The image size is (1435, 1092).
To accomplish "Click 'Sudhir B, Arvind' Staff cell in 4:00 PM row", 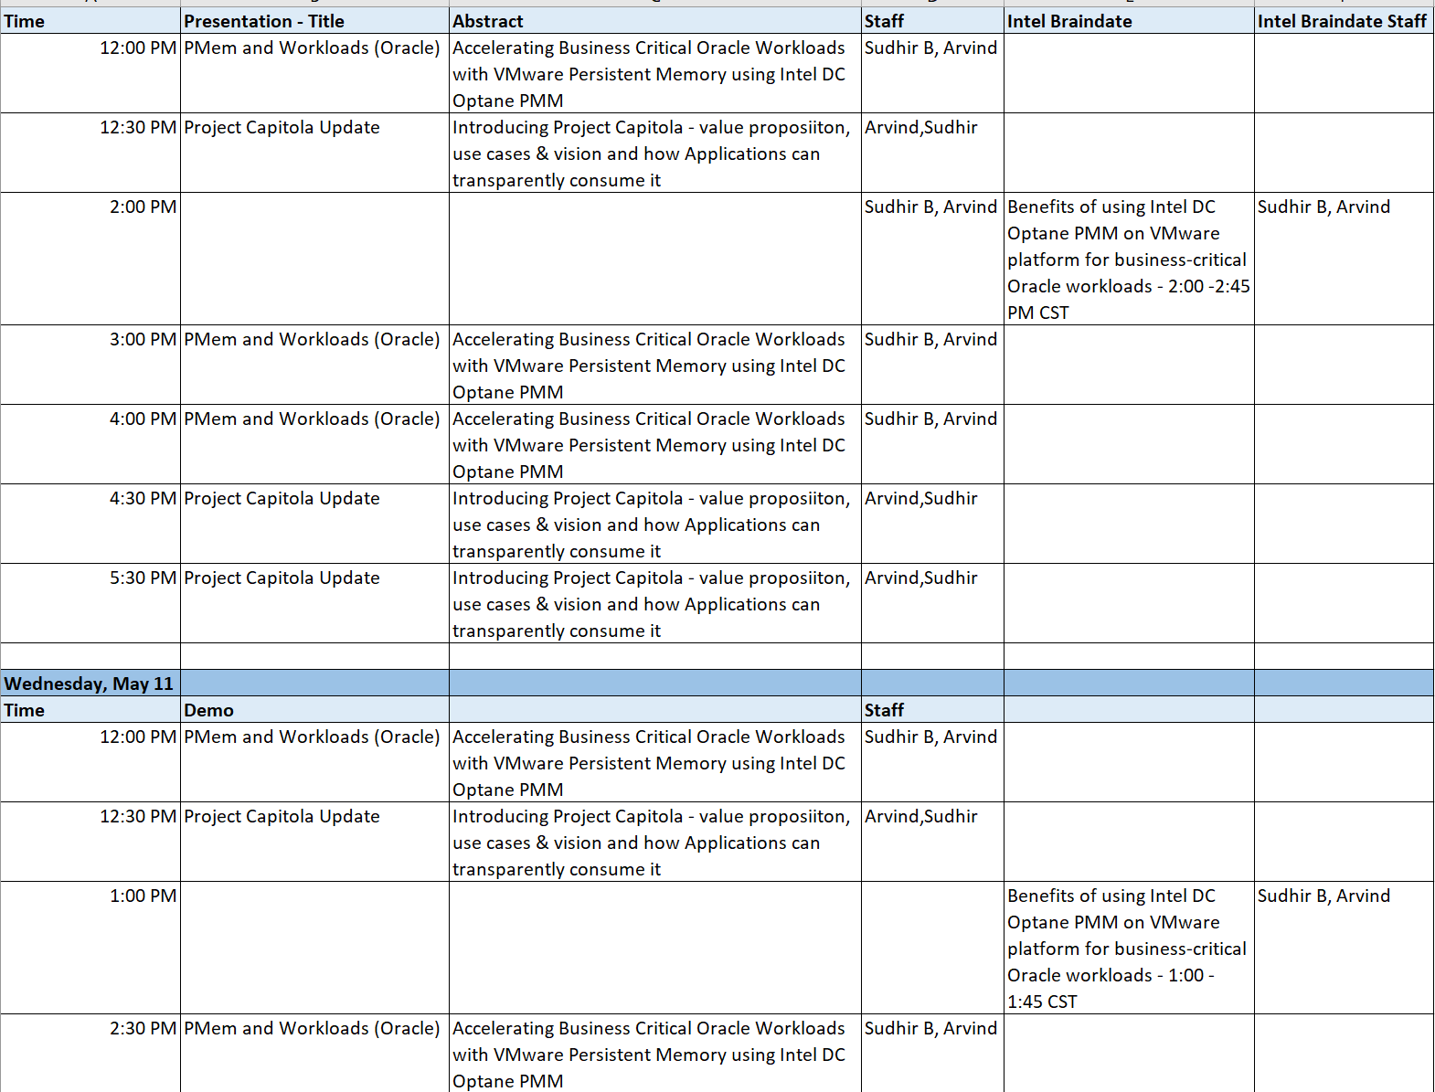I will pyautogui.click(x=932, y=444).
